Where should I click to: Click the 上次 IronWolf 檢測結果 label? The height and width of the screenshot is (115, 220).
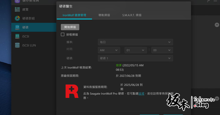(76, 68)
